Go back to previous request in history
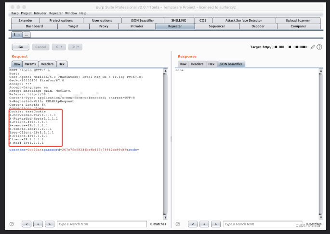 (x=59, y=47)
